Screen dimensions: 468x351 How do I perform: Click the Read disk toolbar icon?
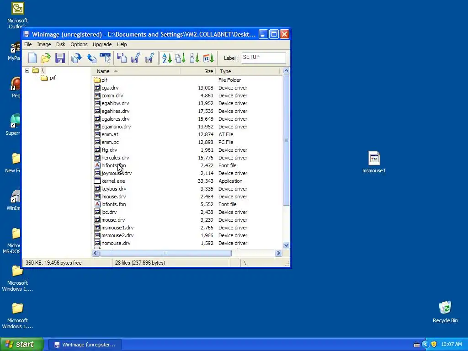122,58
